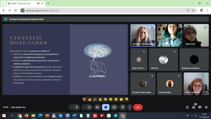The width and height of the screenshot is (211, 119).
Task: Open the meeting details info panel
Action: 187,107
